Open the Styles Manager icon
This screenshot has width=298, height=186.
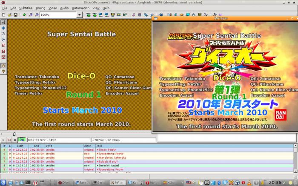tap(133, 14)
